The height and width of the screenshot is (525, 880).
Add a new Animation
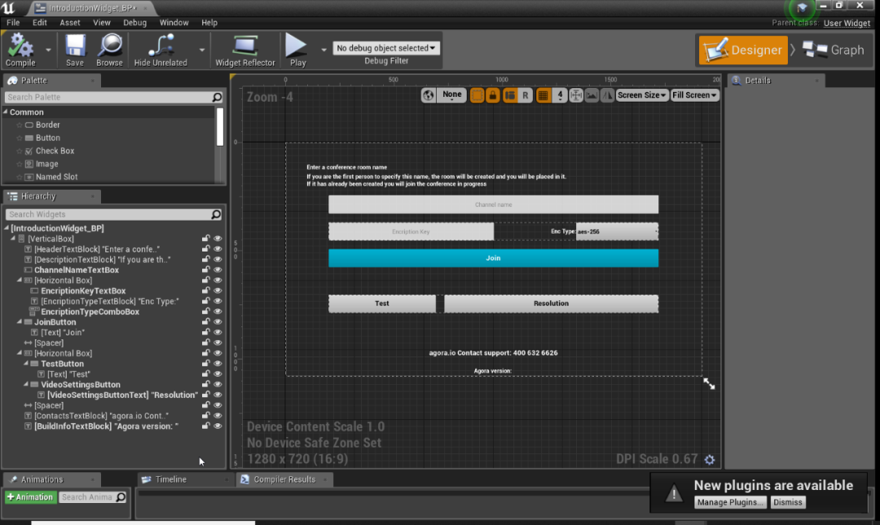(30, 497)
